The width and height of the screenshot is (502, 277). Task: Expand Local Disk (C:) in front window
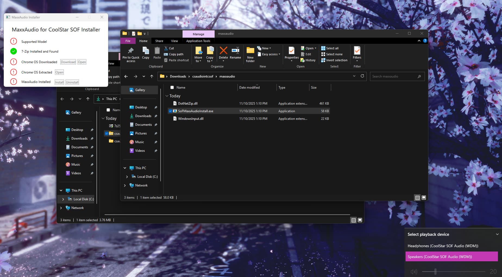[x=127, y=177]
